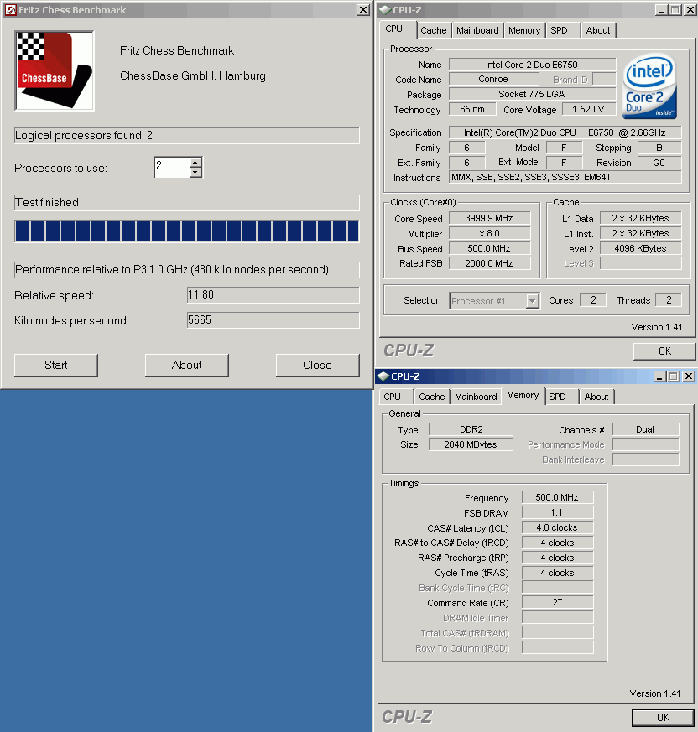
Task: Click Fritz Chess Benchmark title bar icon
Action: tap(10, 10)
